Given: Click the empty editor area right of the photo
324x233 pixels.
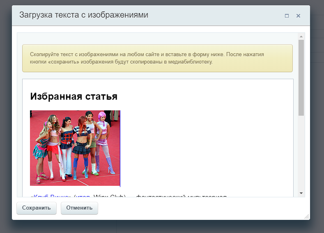Looking at the screenshot, I should pyautogui.click(x=205, y=148).
